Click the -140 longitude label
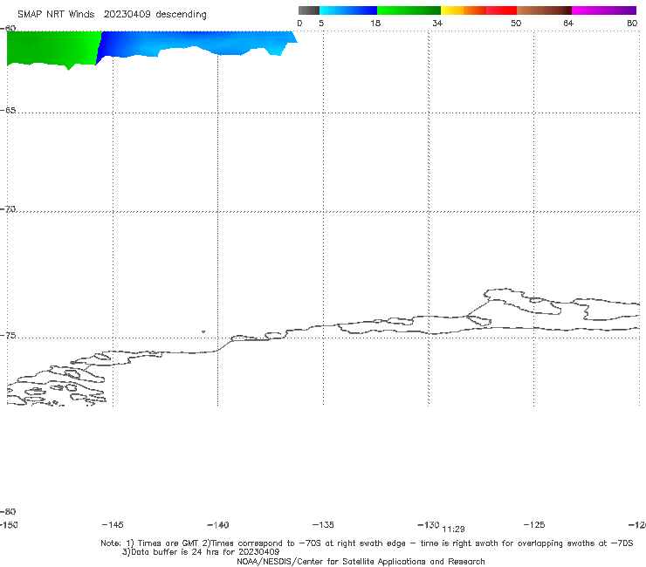The height and width of the screenshot is (567, 646). coord(218,525)
